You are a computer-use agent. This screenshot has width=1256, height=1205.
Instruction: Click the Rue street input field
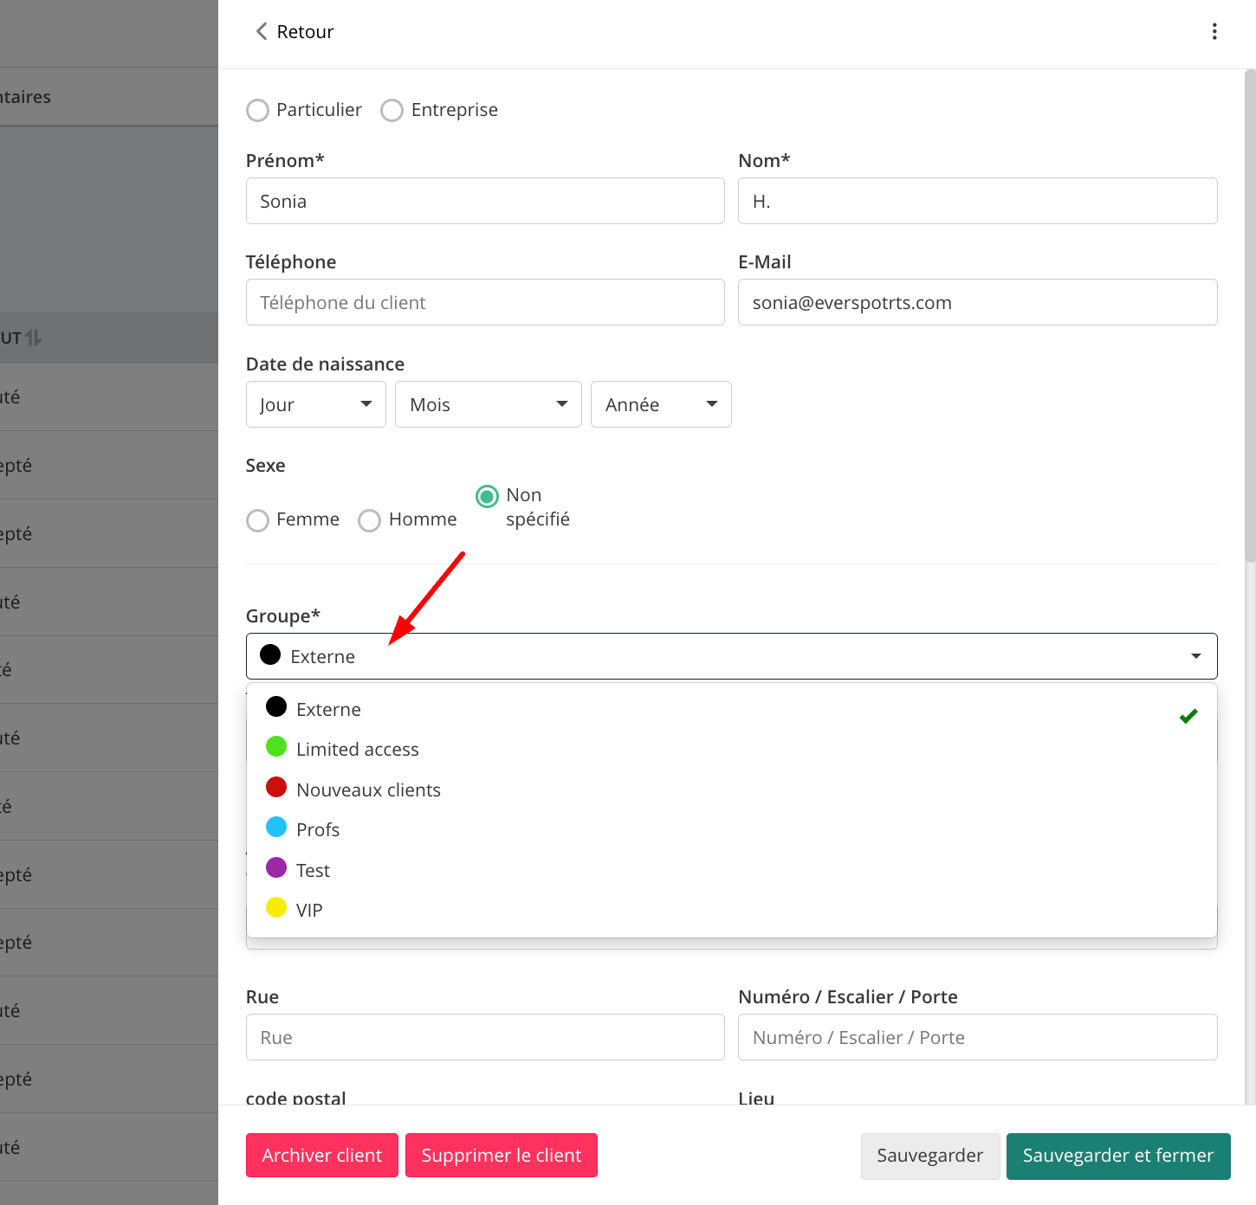485,1037
